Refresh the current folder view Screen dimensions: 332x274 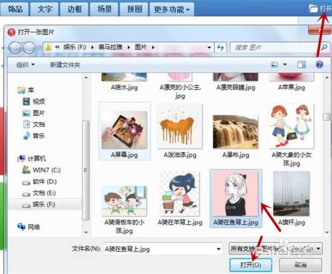click(x=220, y=47)
